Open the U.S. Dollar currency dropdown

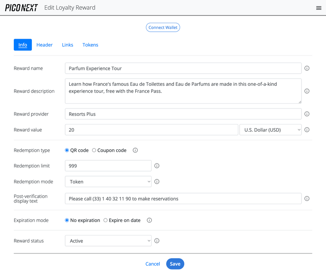pyautogui.click(x=271, y=130)
